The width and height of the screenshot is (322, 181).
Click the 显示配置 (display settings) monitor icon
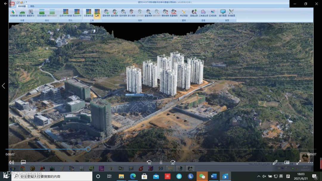click(x=223, y=13)
